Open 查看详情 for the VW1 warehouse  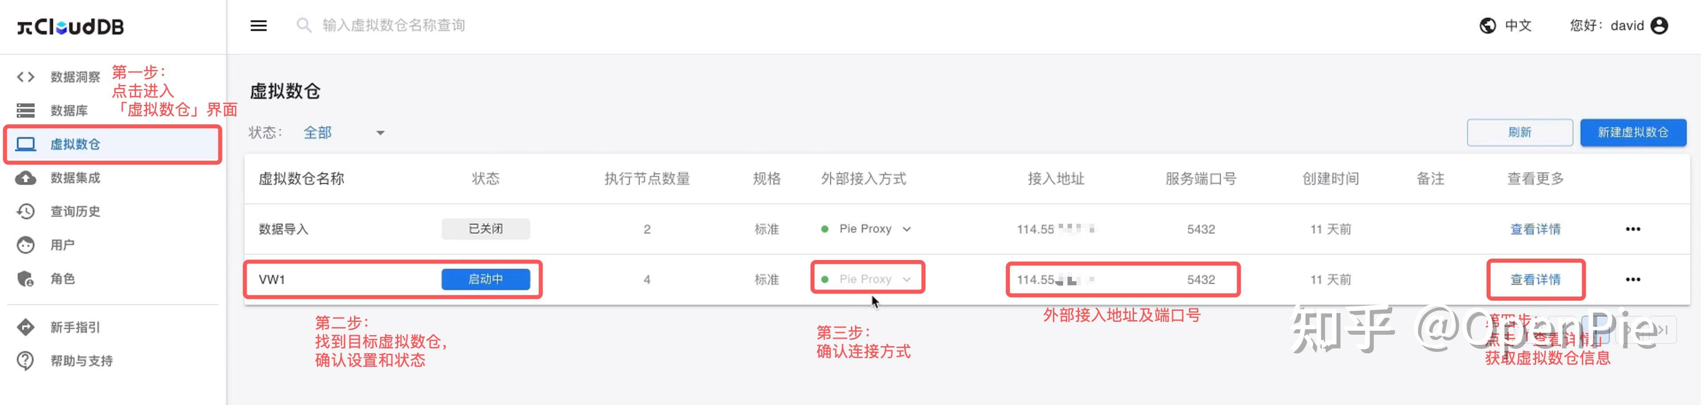[1535, 279]
